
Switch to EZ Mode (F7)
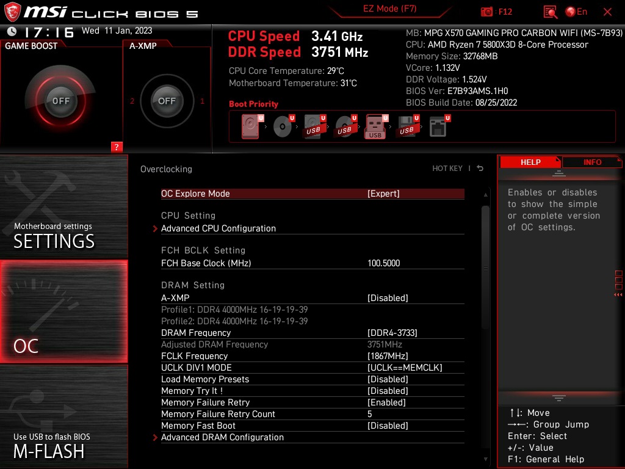tap(389, 9)
